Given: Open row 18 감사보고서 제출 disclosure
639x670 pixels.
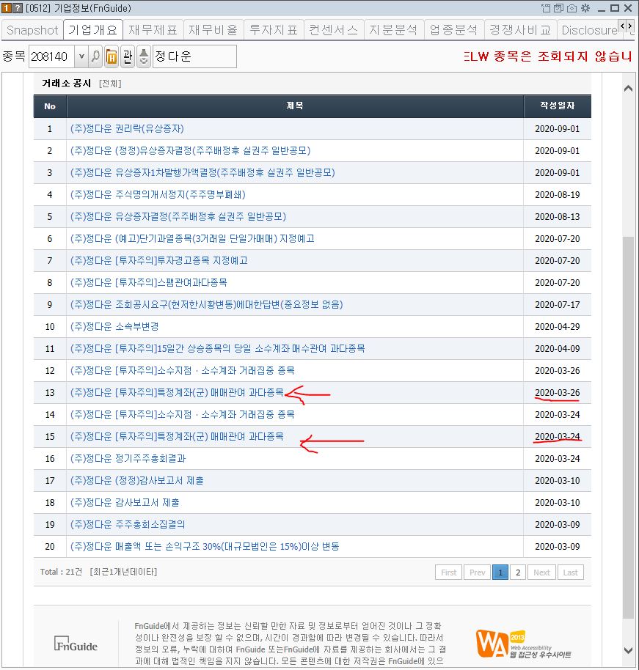Looking at the screenshot, I should click(125, 503).
